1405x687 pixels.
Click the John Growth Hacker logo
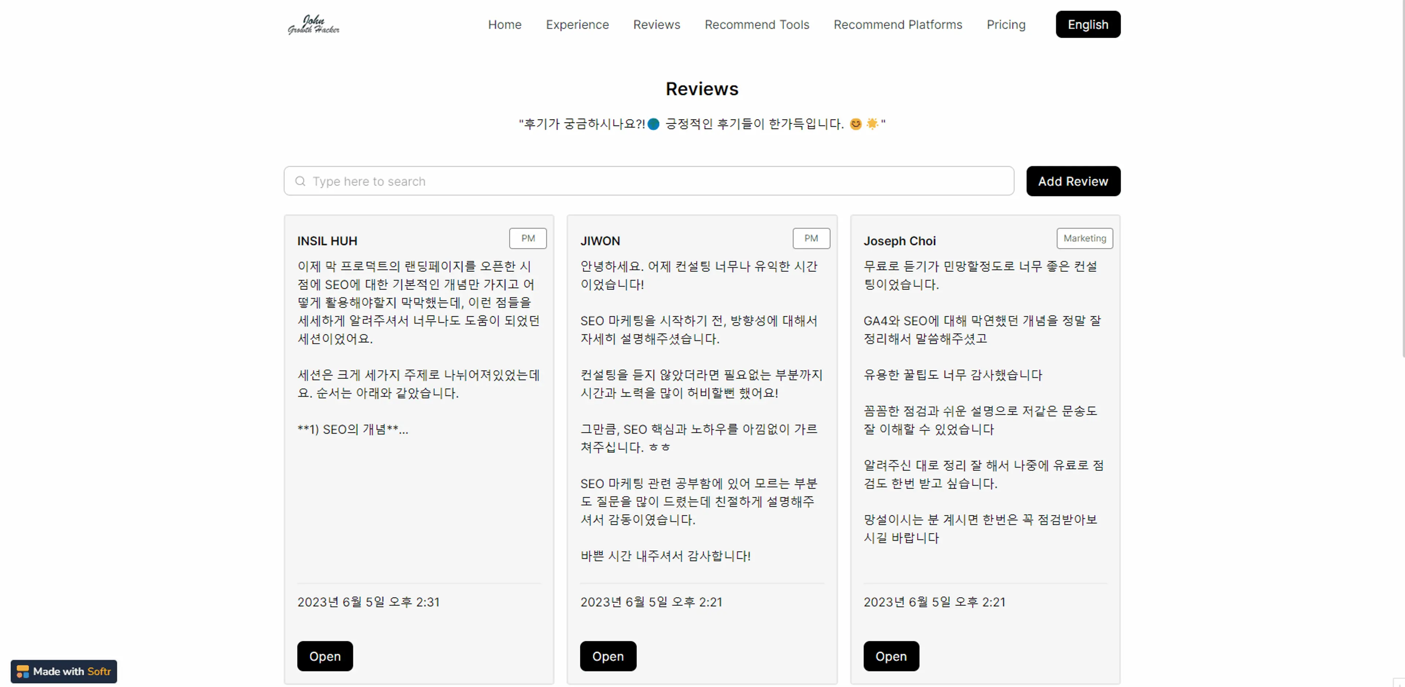[x=314, y=25]
